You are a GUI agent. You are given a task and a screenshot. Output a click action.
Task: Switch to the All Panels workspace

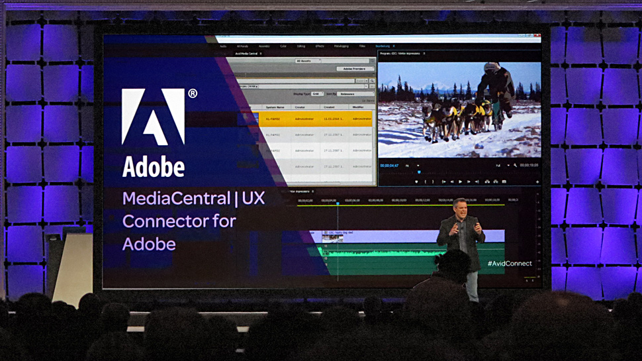(242, 46)
